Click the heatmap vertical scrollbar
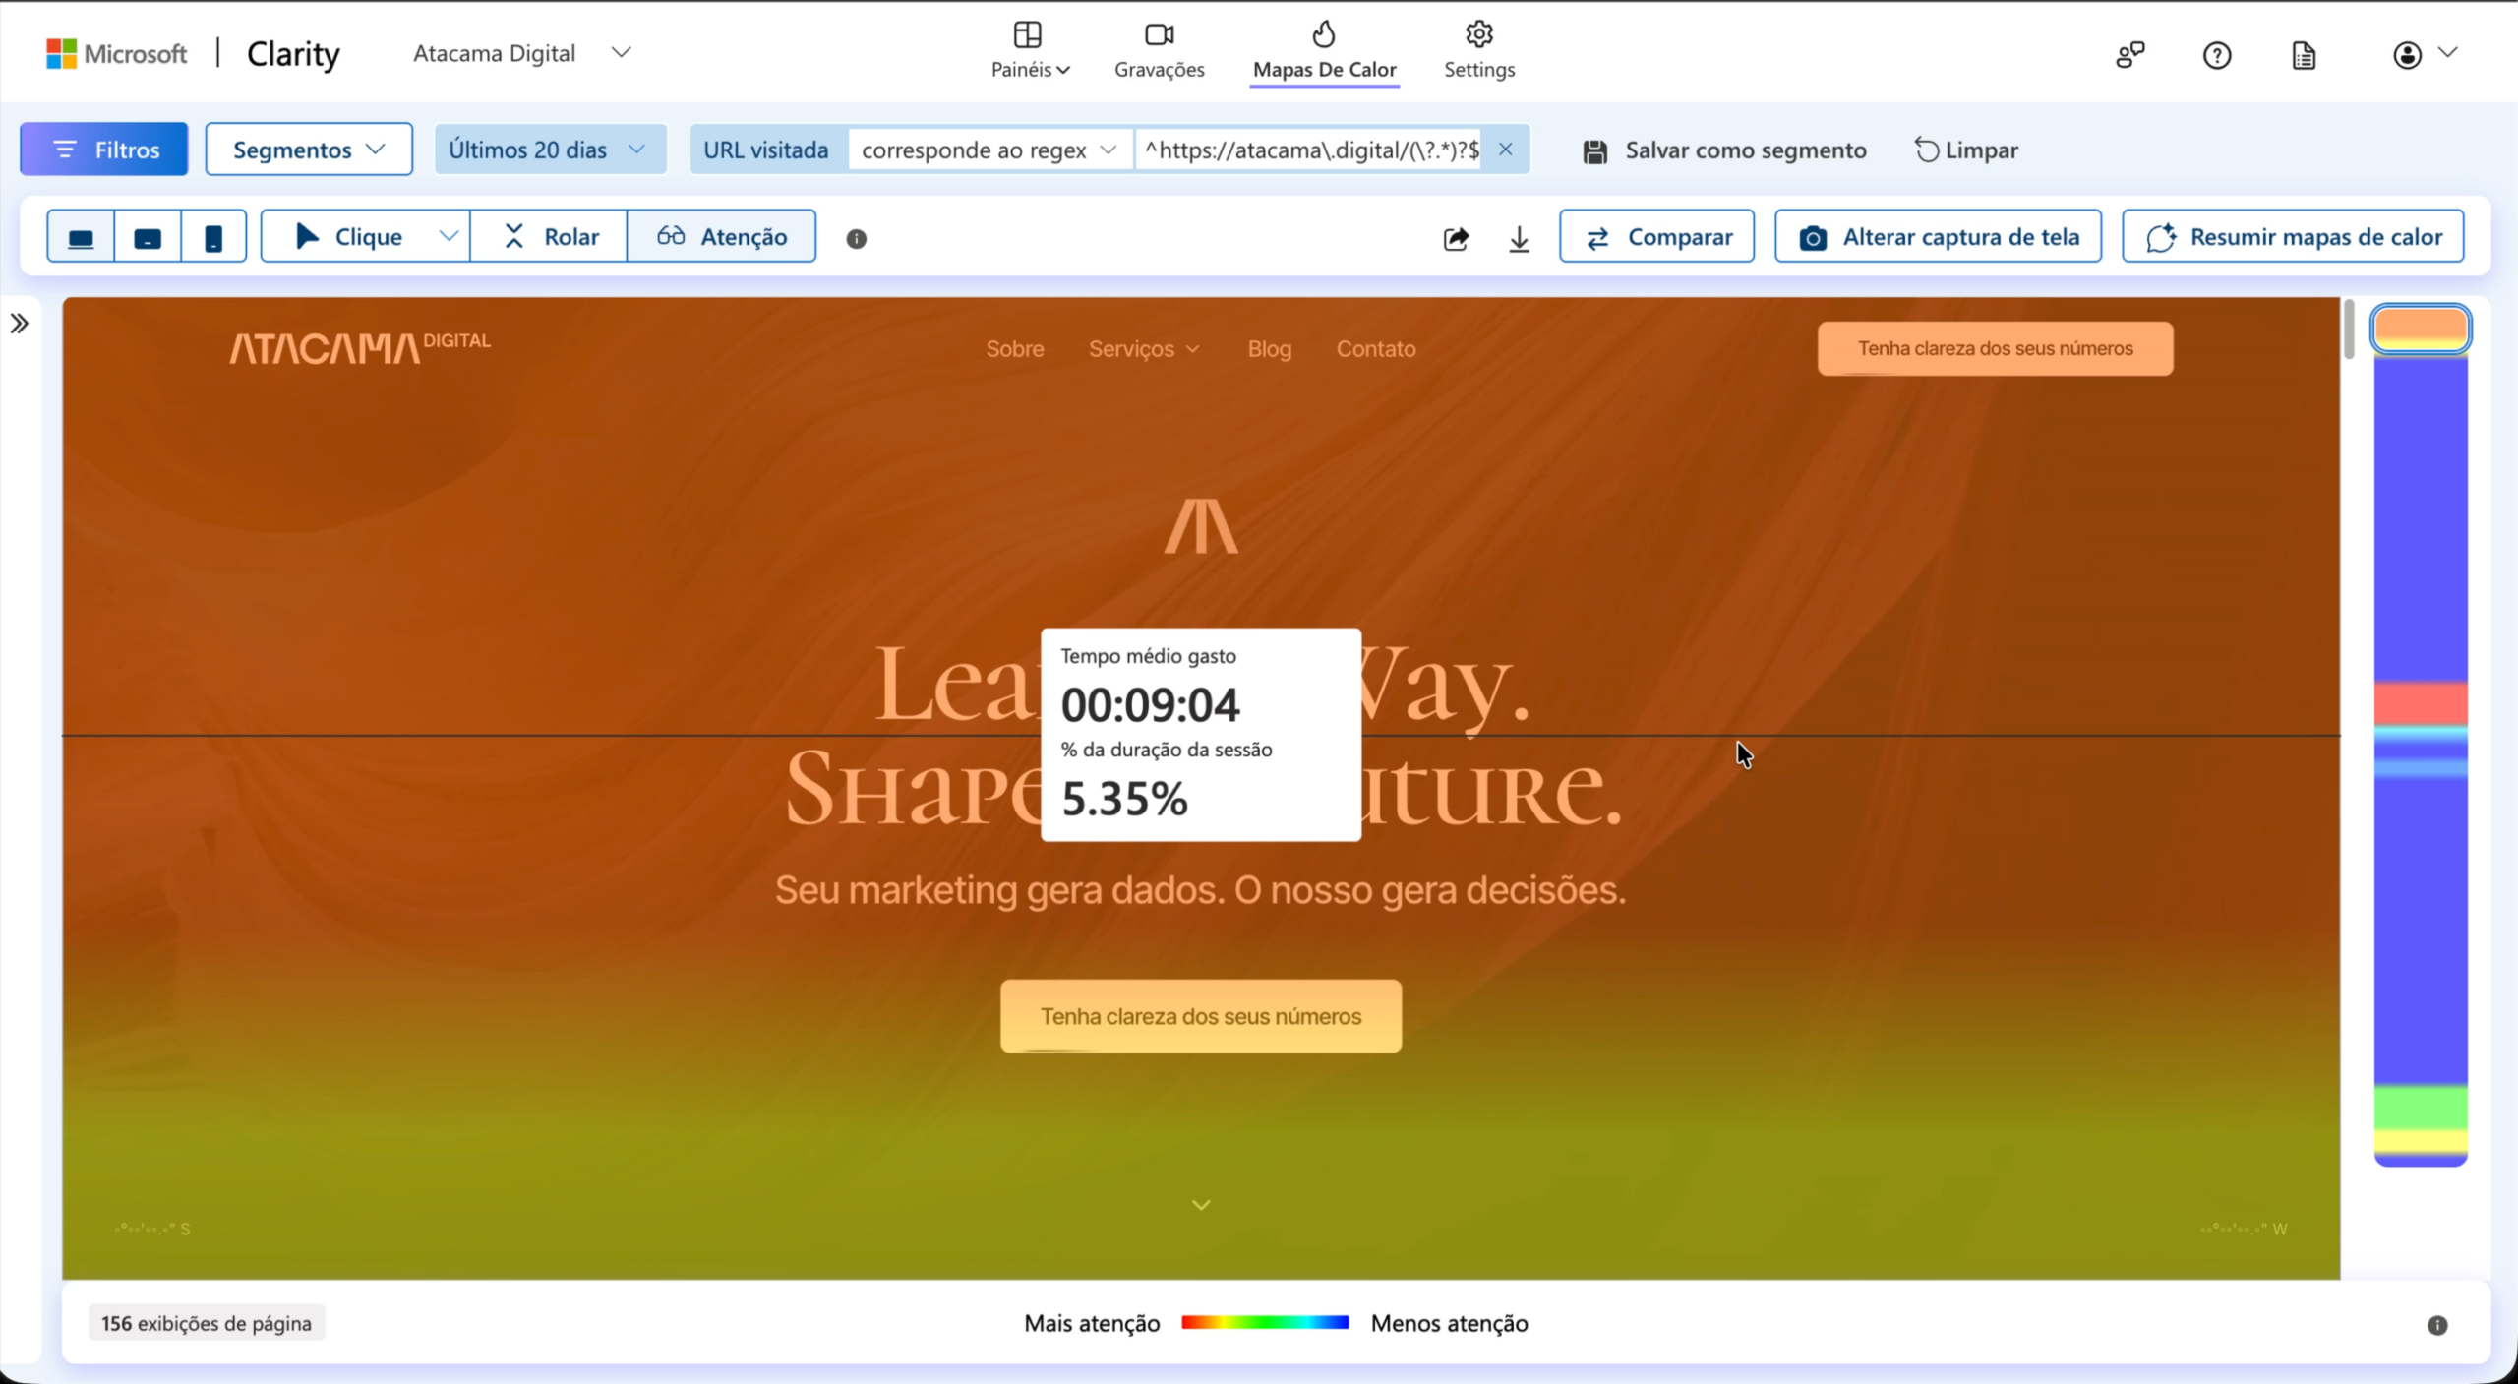The image size is (2518, 1384). 2349,330
